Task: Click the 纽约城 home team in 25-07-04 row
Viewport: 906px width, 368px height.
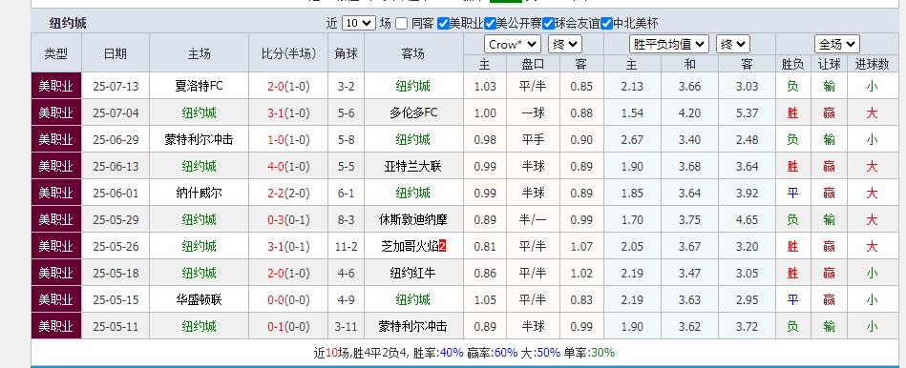Action: coord(199,112)
